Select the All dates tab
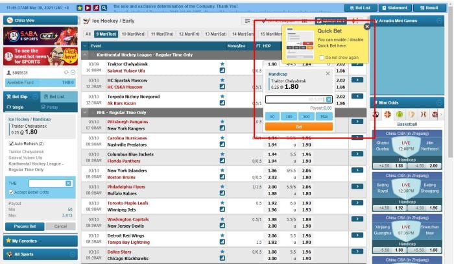 click(88, 34)
